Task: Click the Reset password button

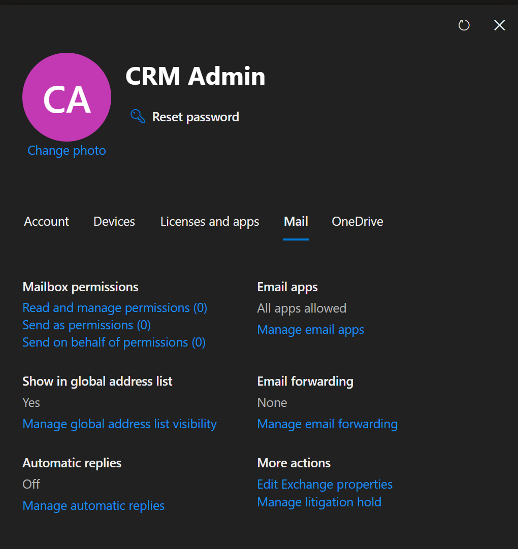Action: 185,117
